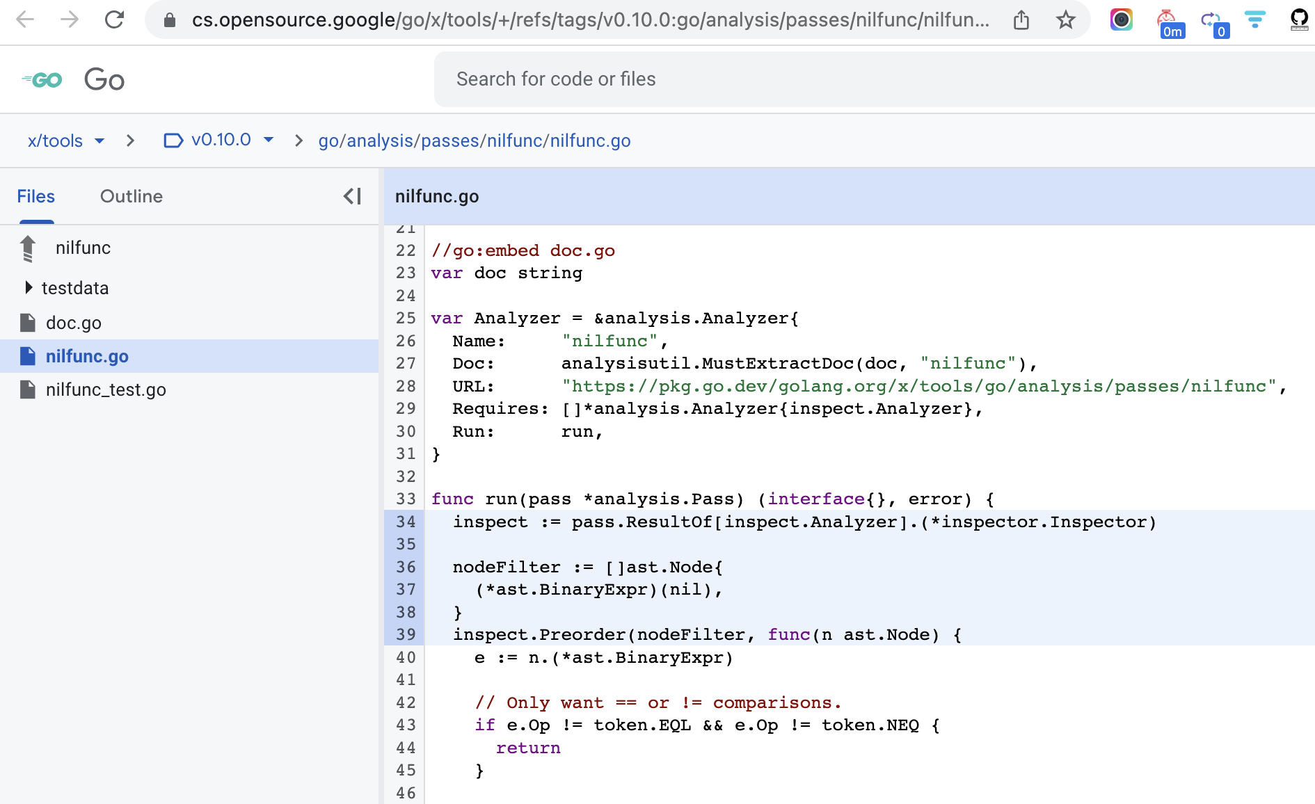Open the v0.10.0 tag dropdown arrow
1315x804 pixels.
[269, 140]
